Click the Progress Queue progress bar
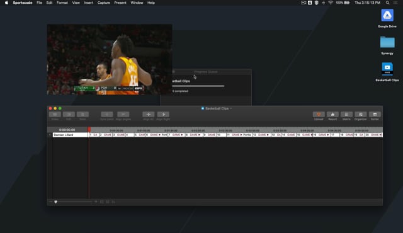Viewport: 403px width, 233px height. click(198, 86)
